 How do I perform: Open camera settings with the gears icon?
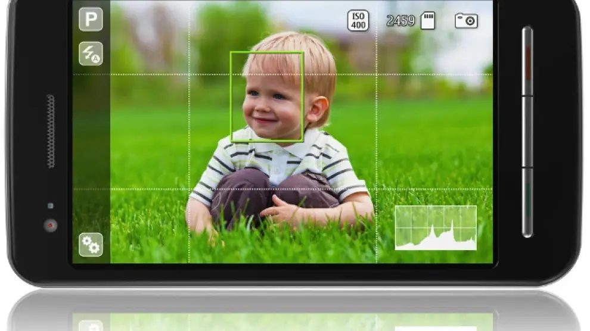pos(91,245)
